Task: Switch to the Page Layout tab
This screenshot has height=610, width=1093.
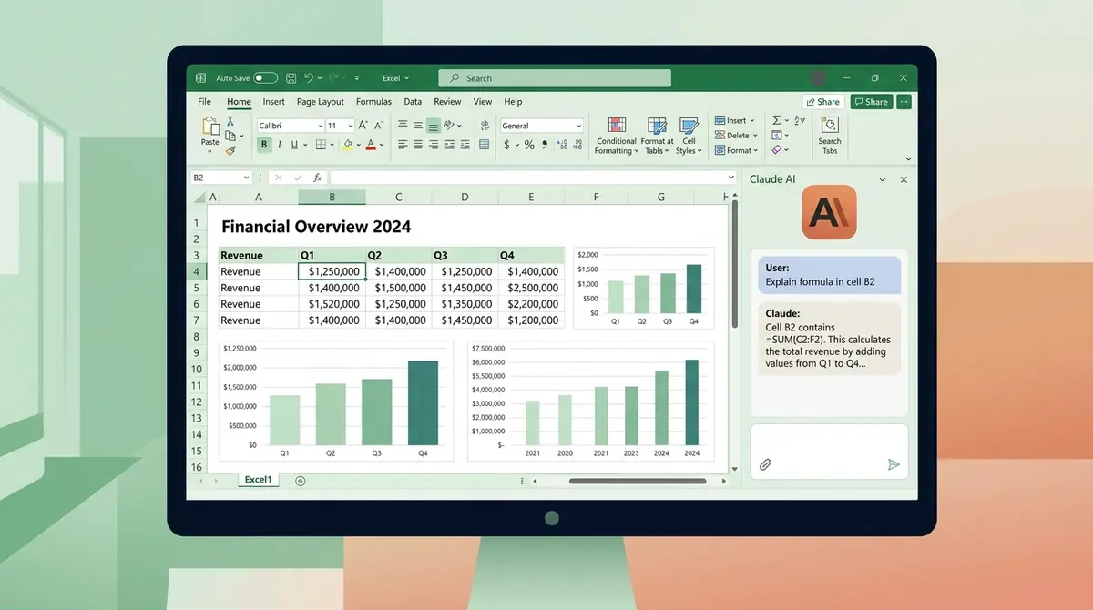Action: tap(321, 102)
